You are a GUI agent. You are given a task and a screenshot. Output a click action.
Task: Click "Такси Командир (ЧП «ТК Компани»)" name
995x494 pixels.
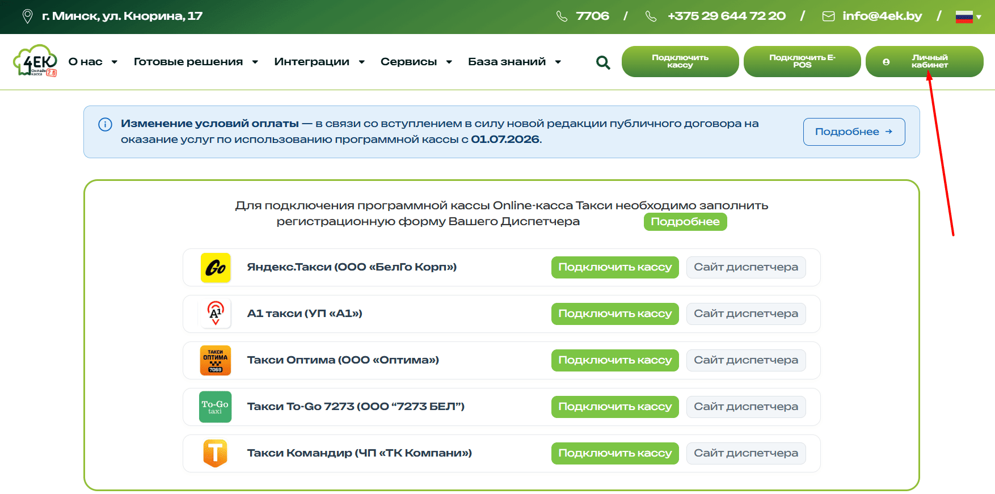(360, 453)
